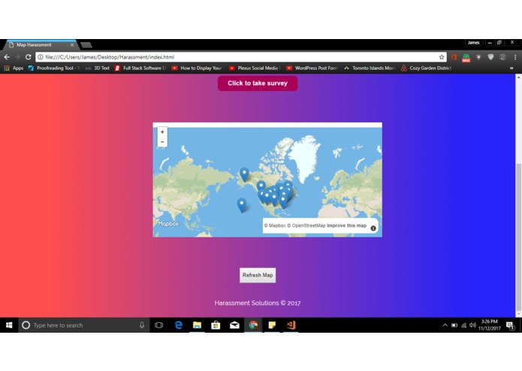Click the Mapbox logo on the map
Viewport: 522px width, 371px height.
168,224
